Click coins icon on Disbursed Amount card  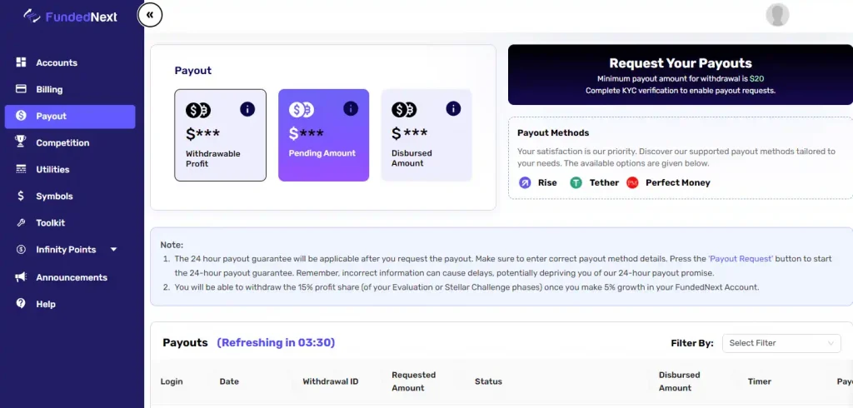tap(404, 110)
